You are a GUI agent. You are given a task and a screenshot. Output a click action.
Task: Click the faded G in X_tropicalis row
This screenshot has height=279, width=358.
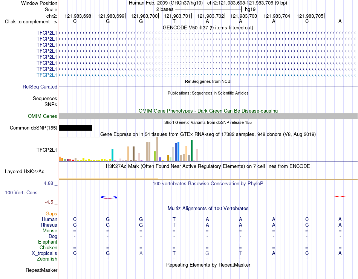pos(207,253)
